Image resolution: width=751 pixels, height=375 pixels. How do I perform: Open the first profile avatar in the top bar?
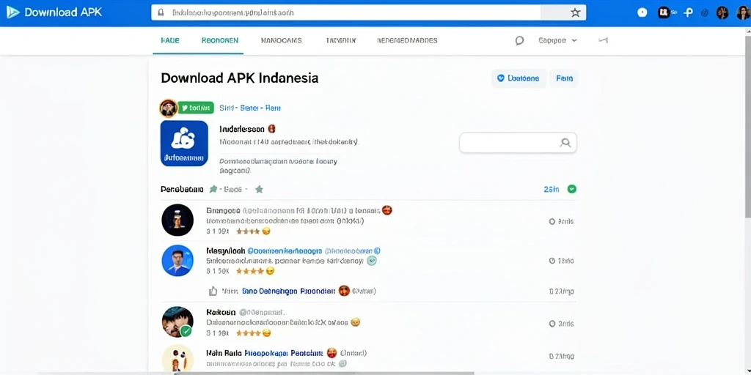coord(722,13)
